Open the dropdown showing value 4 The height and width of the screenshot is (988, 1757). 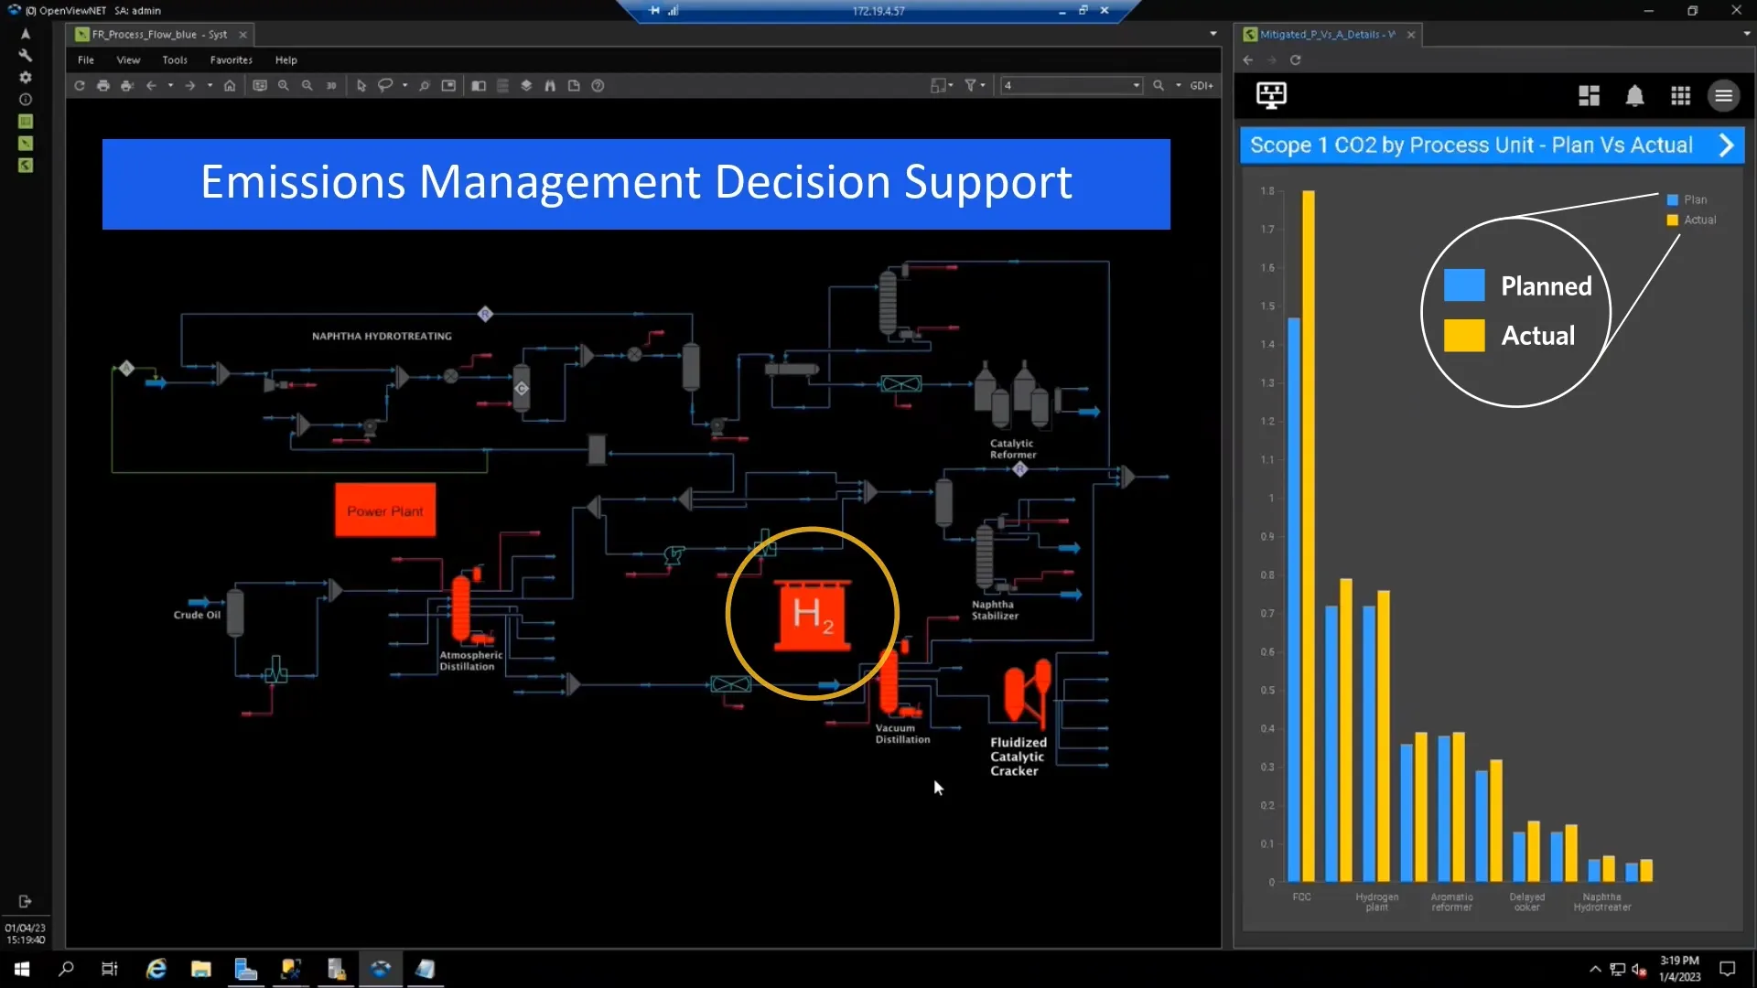(x=1135, y=85)
